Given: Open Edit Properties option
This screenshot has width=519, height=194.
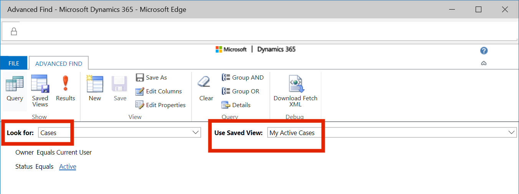Looking at the screenshot, I should coord(160,105).
